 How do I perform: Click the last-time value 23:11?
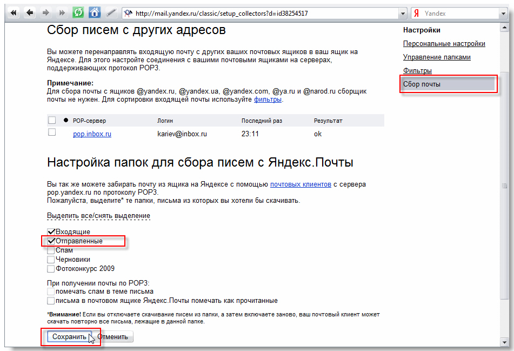[250, 134]
